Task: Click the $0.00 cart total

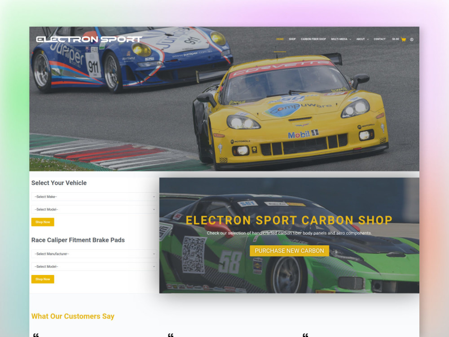Action: (x=396, y=39)
